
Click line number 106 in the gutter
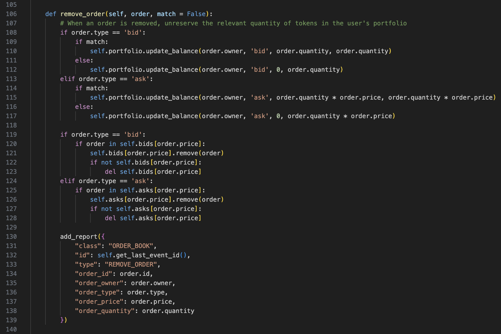[11, 14]
